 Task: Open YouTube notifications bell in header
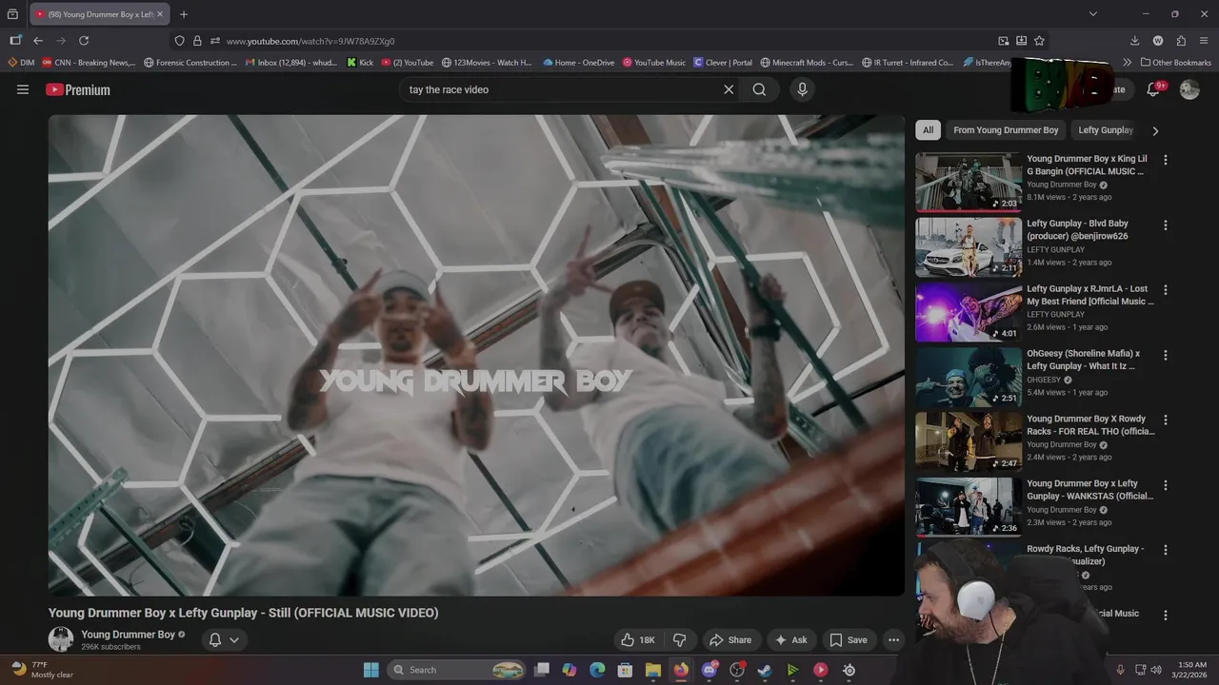click(x=1153, y=89)
